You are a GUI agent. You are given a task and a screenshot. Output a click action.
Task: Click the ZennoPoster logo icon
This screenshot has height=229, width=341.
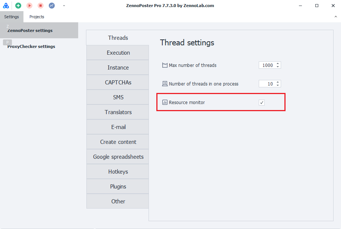pyautogui.click(x=6, y=6)
